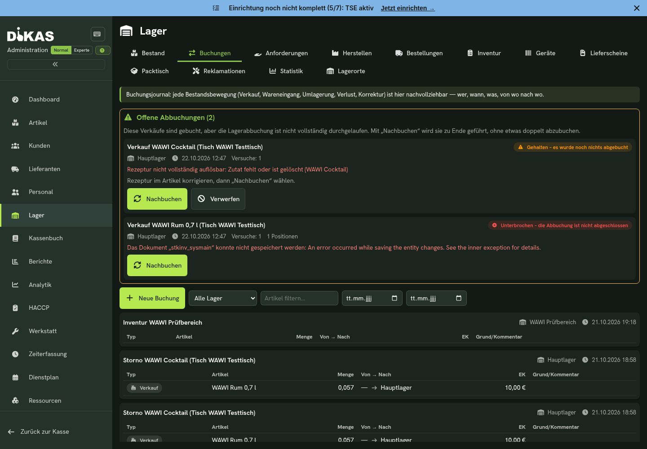Screen dimensions: 647x449
Task: Focus the Artikel filtern field
Action: (299, 298)
